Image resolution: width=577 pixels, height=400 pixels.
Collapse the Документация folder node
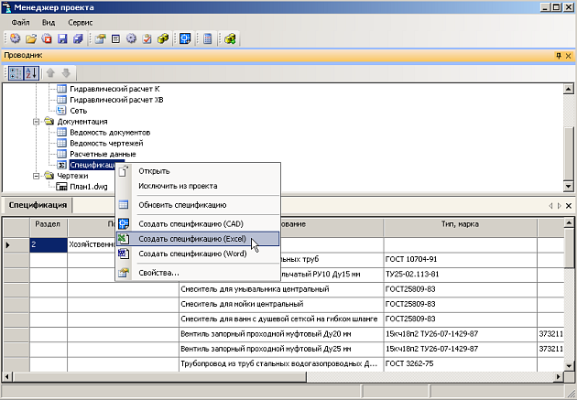[36, 122]
